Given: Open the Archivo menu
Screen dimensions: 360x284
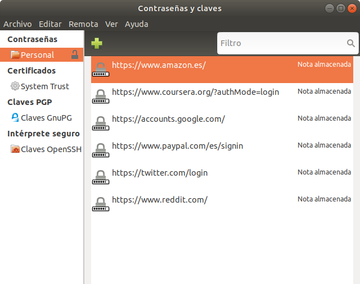Looking at the screenshot, I should (17, 24).
